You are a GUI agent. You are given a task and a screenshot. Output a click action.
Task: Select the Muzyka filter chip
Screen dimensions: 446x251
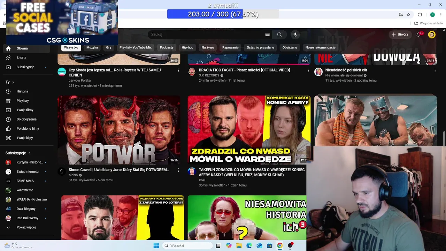[x=92, y=47]
